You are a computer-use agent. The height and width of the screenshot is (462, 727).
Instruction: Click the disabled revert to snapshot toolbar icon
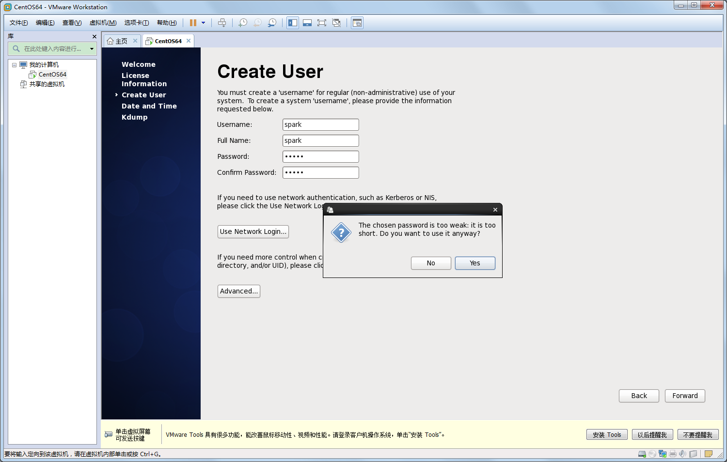click(x=257, y=23)
